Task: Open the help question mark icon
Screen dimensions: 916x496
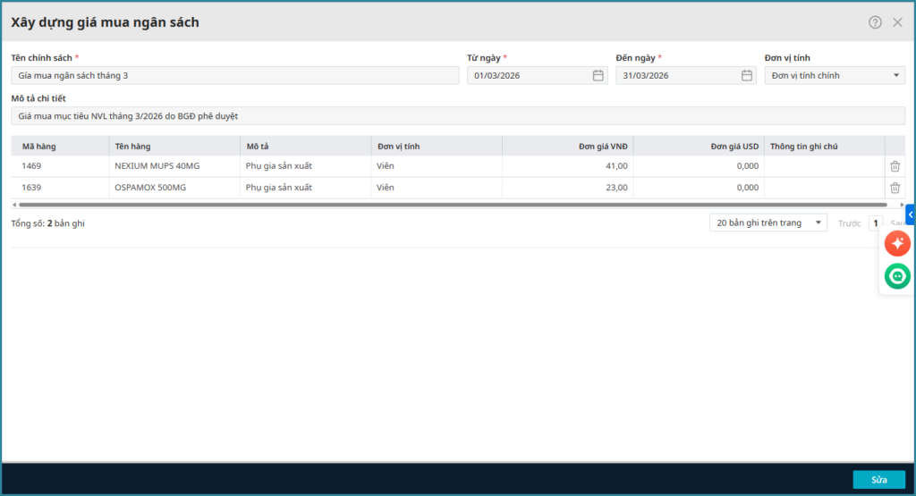Action: (875, 22)
